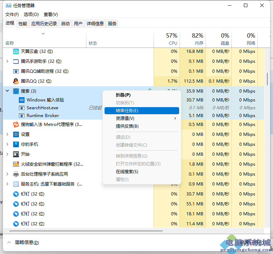This screenshot has width=273, height=254.
Task: Open the 资源值(V) submenu arrow
Action: click(175, 118)
